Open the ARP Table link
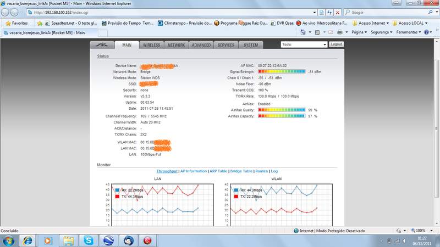This screenshot has height=247, width=440. 218,171
